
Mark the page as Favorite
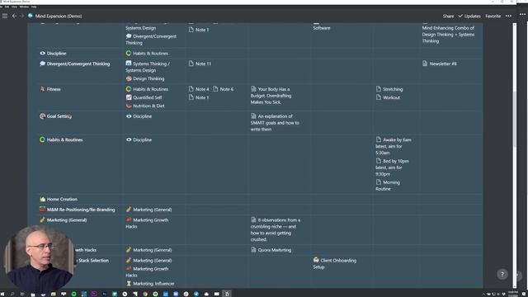click(x=493, y=16)
